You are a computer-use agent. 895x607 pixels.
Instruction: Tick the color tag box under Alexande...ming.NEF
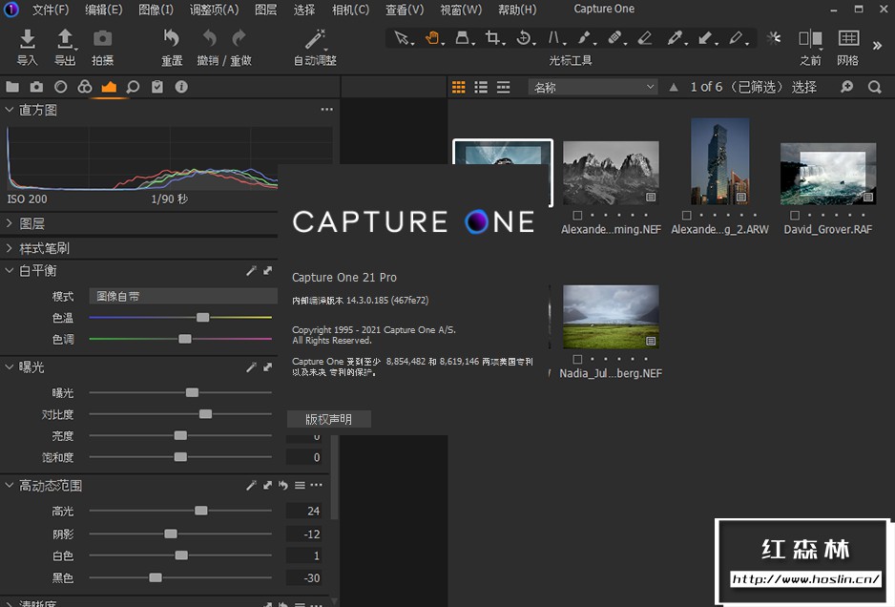(578, 216)
